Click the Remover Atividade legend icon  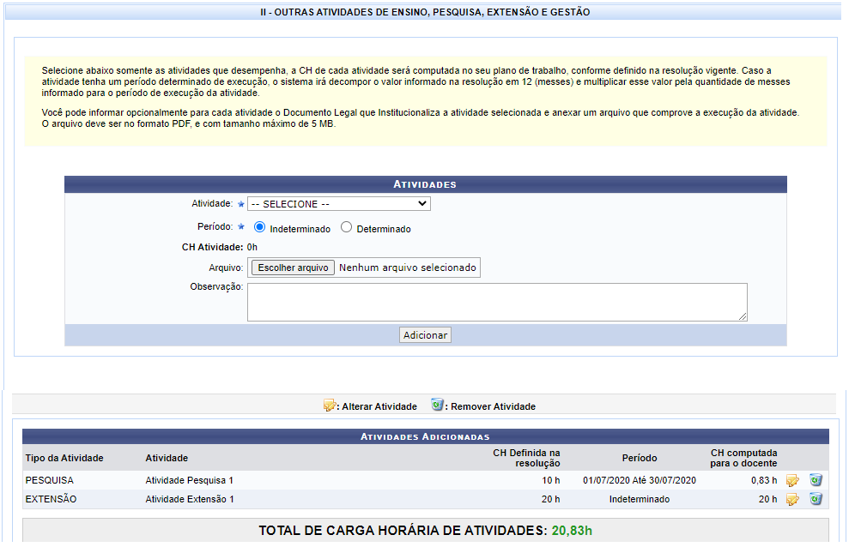click(x=438, y=405)
